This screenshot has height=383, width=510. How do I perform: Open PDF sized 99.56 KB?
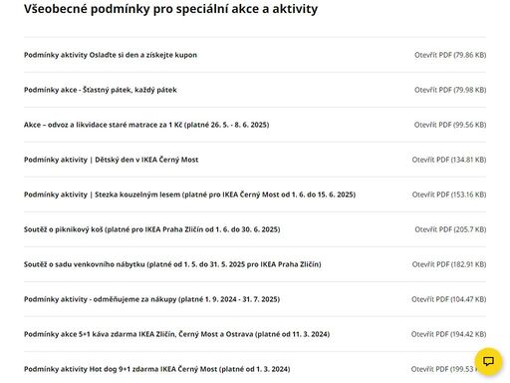(x=450, y=125)
